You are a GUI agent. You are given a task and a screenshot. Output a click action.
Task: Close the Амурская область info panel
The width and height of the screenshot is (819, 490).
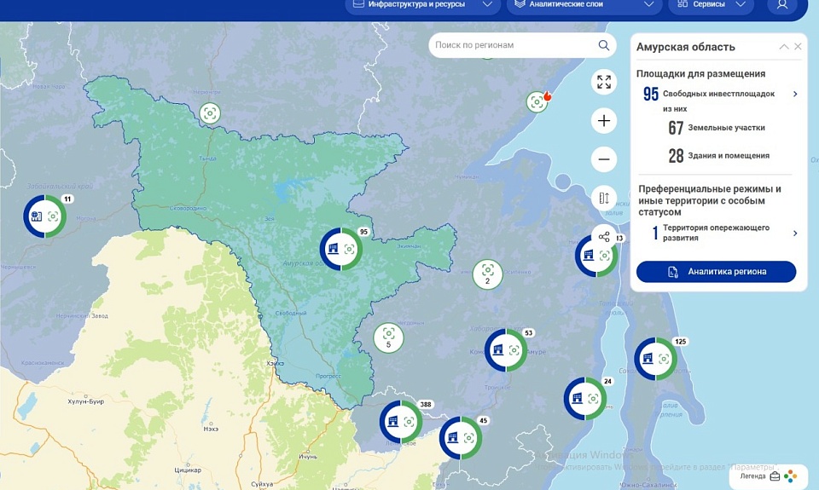pyautogui.click(x=799, y=47)
